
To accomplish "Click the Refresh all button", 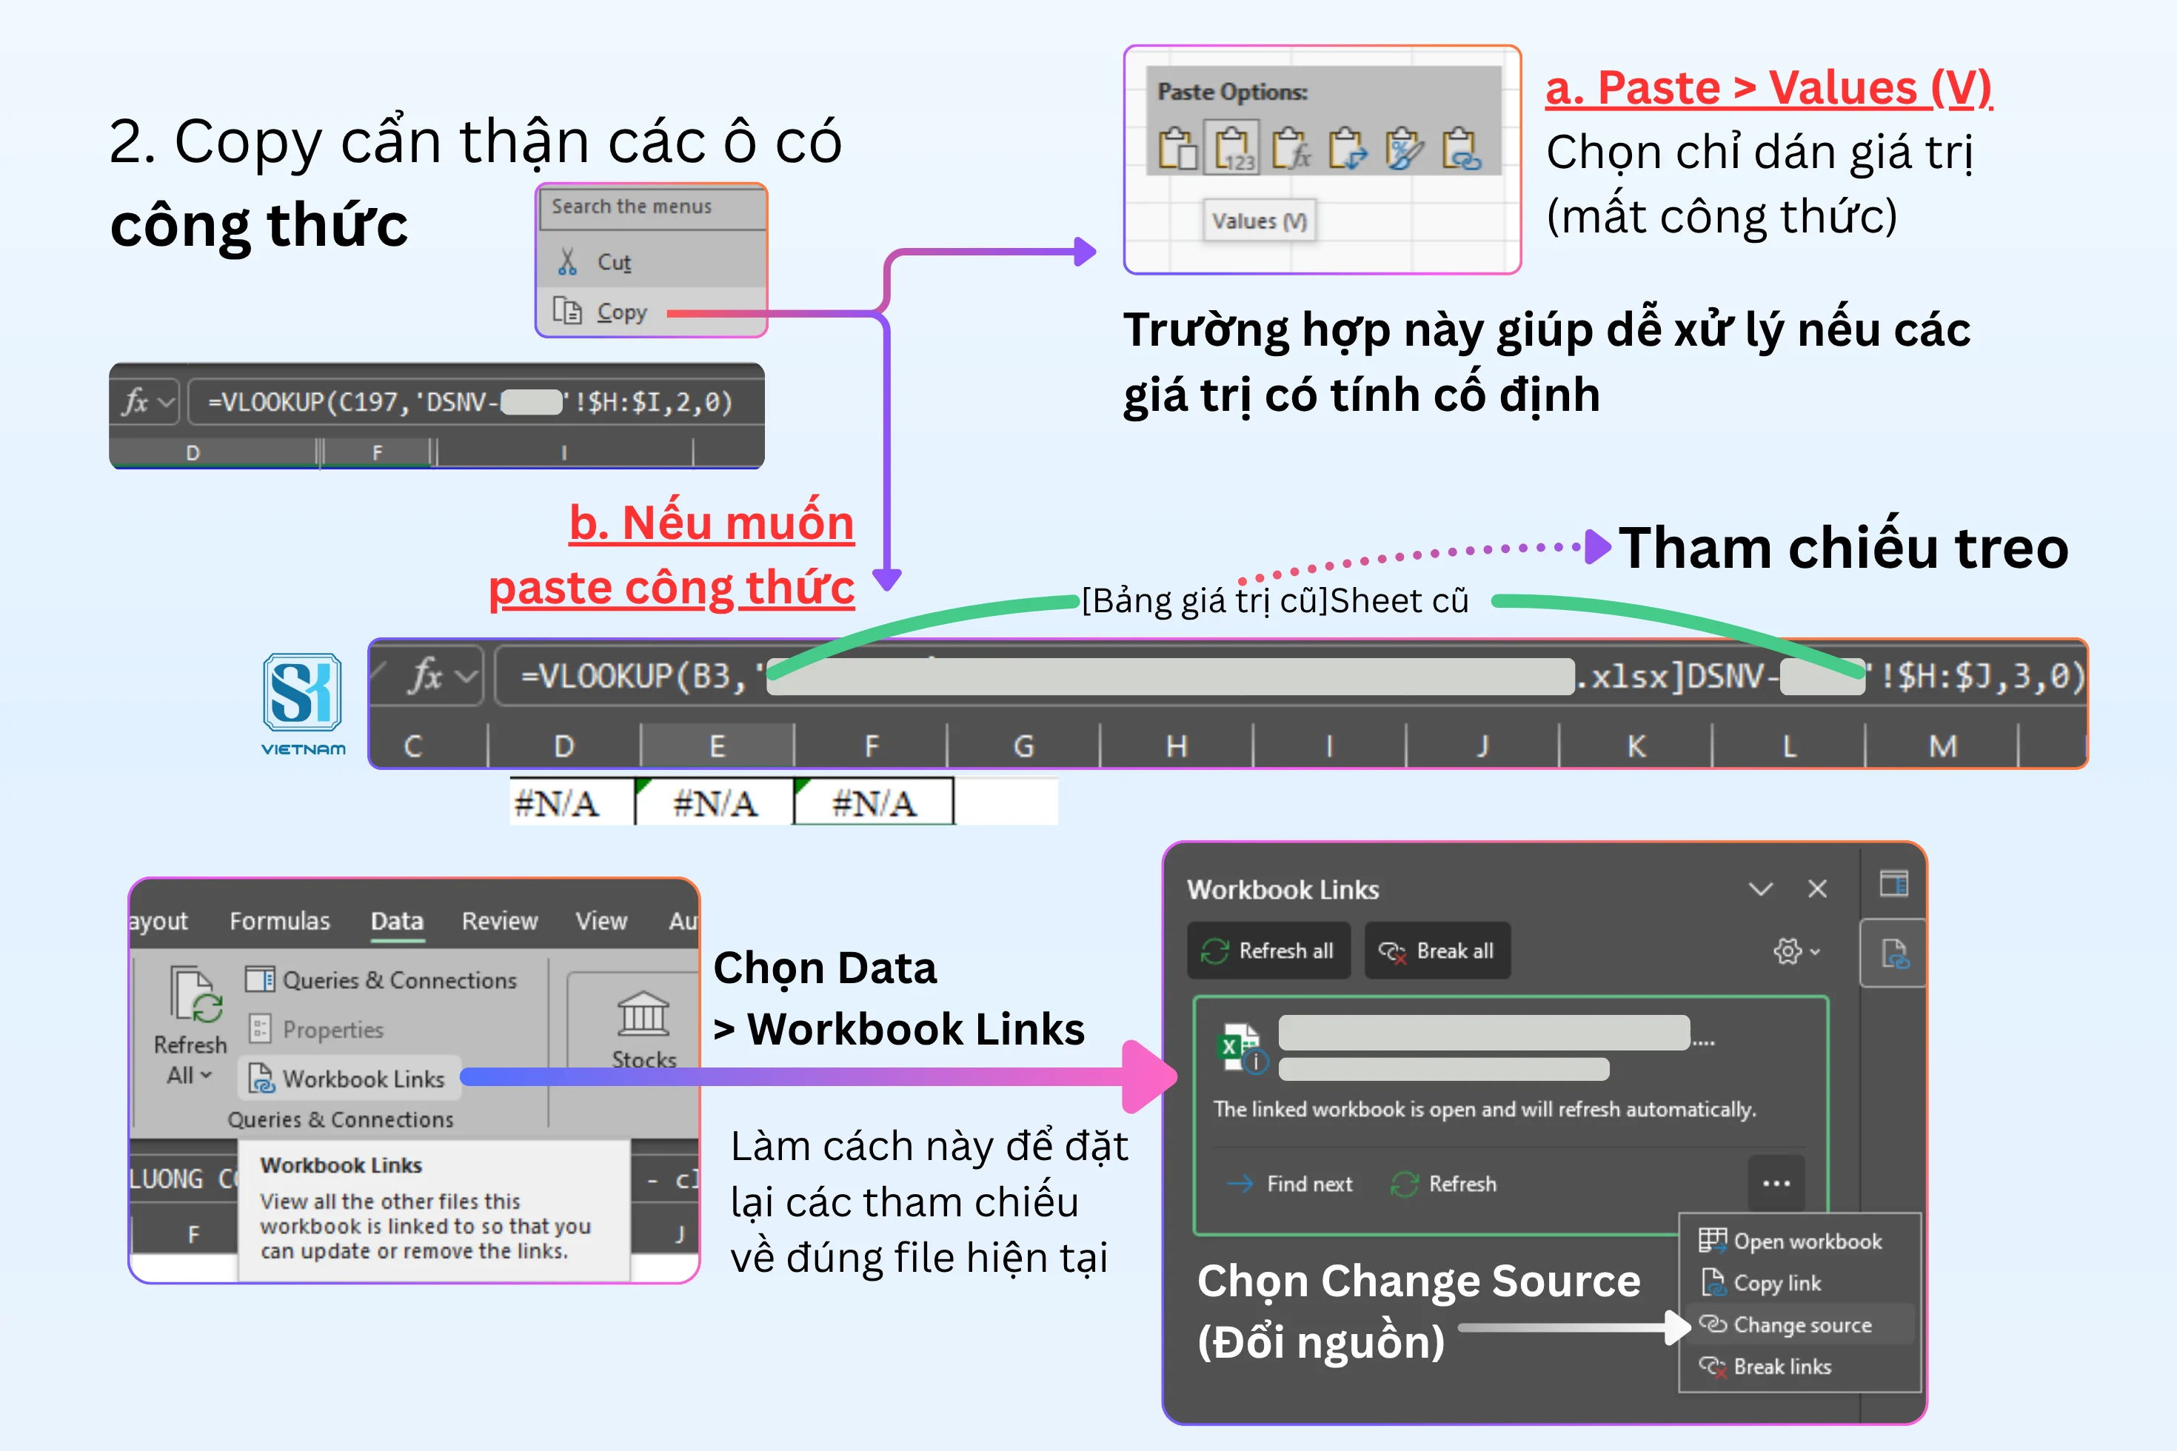I will (x=1268, y=951).
